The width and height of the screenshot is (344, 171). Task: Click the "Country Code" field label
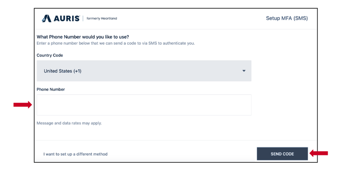(x=50, y=55)
